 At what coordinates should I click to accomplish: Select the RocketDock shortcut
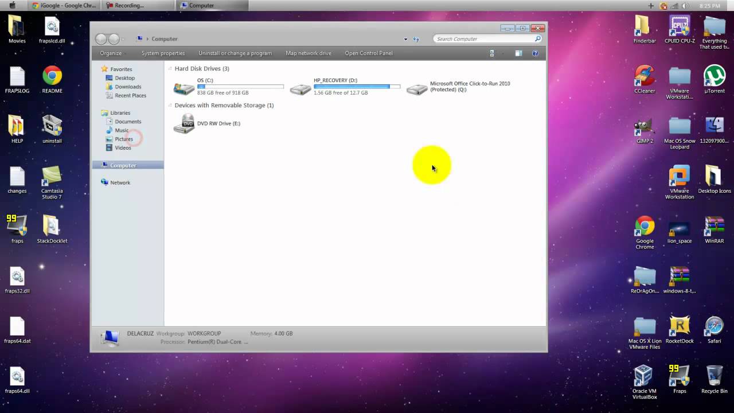click(680, 329)
